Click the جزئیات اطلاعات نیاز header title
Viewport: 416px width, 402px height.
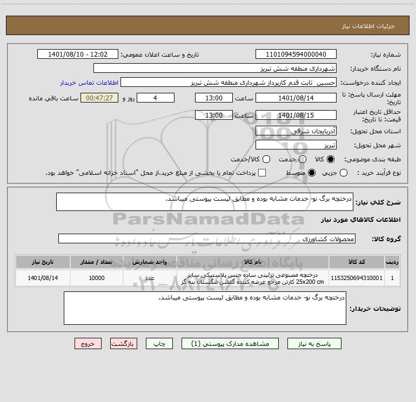368,26
